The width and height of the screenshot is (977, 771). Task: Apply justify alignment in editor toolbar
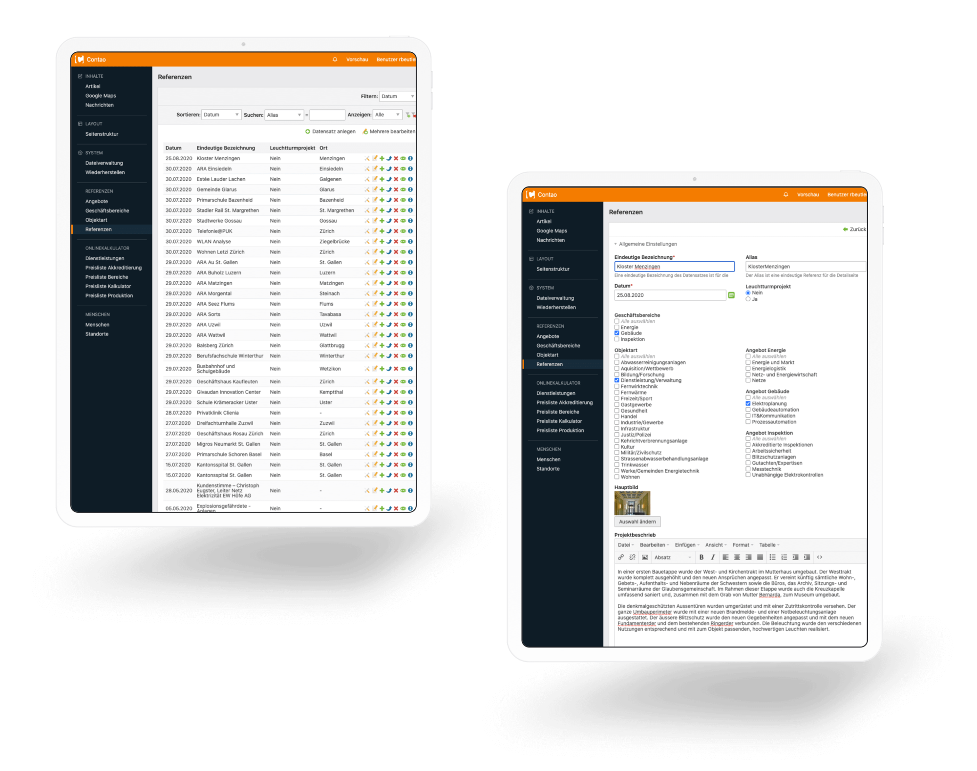[x=760, y=557]
